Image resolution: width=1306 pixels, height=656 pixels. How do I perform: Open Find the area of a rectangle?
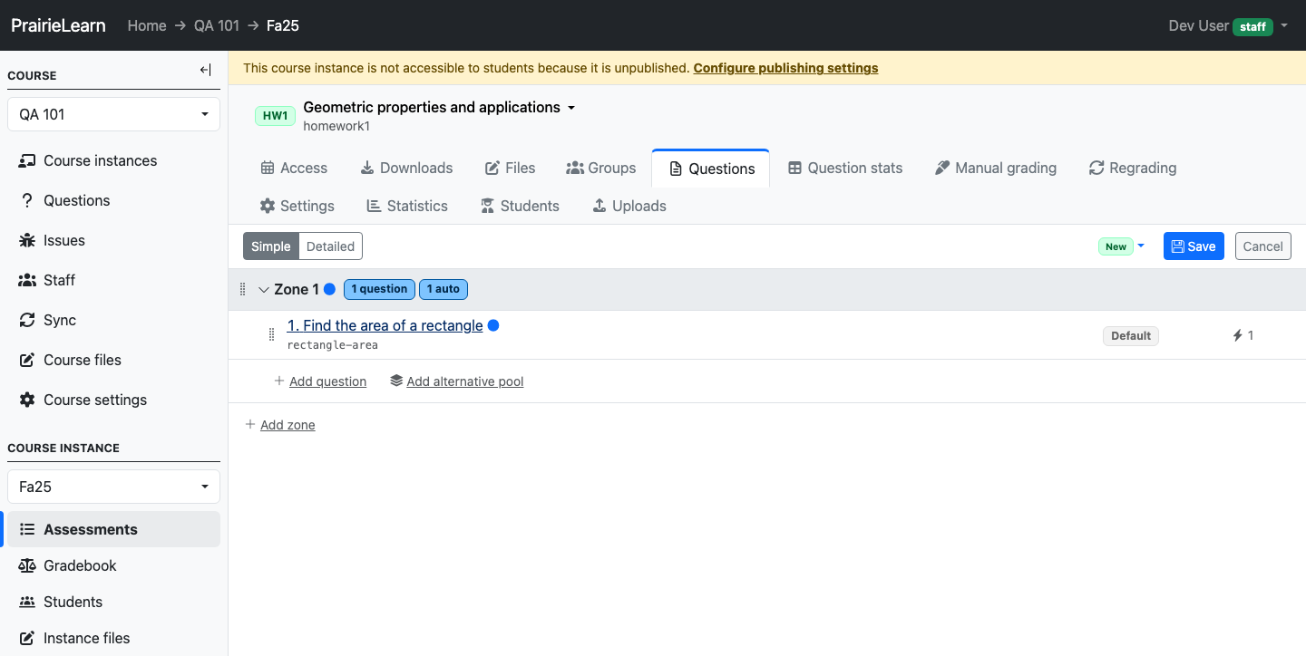385,325
